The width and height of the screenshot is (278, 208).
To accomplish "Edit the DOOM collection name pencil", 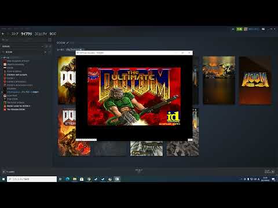I will tap(68, 43).
